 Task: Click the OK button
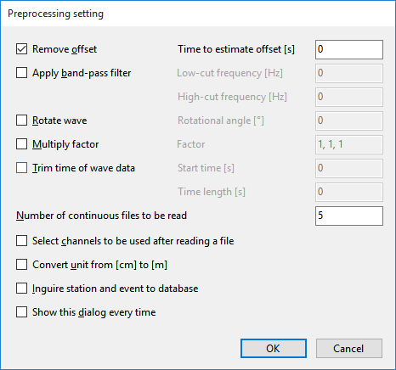[x=274, y=348]
